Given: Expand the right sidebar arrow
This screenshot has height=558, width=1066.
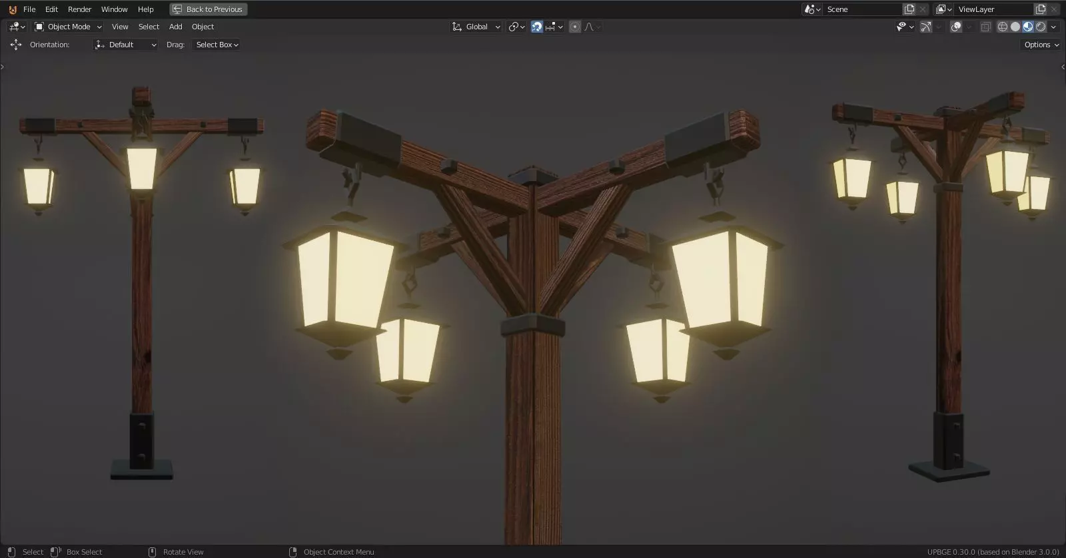Looking at the screenshot, I should (x=1063, y=67).
